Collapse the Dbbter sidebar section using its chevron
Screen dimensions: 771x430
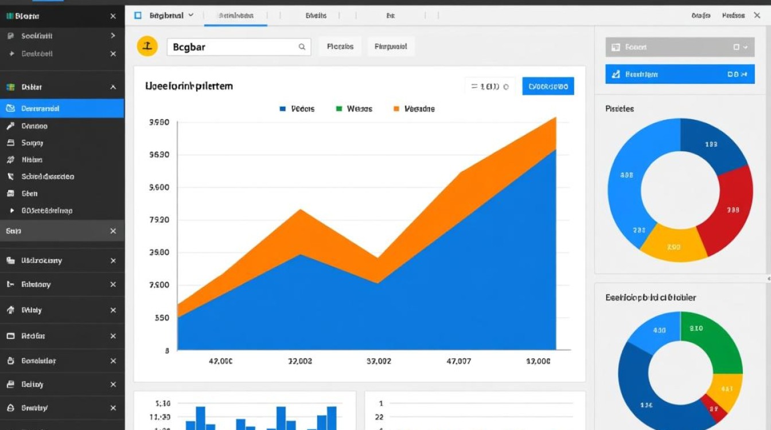pos(113,87)
